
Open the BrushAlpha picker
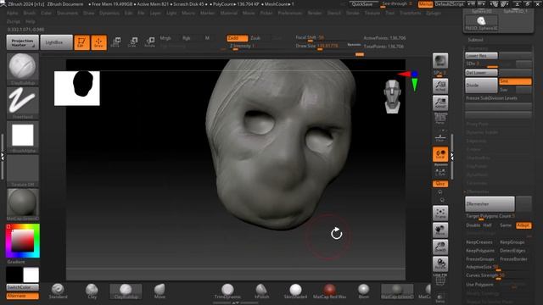click(23, 136)
